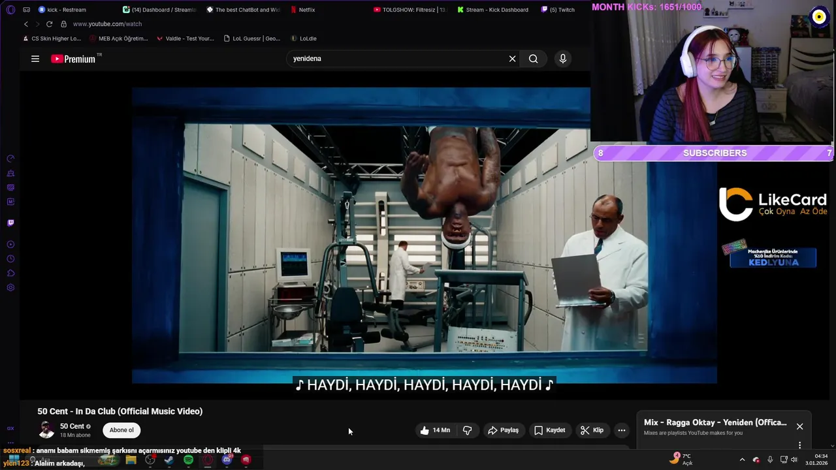
Task: Open volume control speaker tray icon
Action: click(x=794, y=460)
